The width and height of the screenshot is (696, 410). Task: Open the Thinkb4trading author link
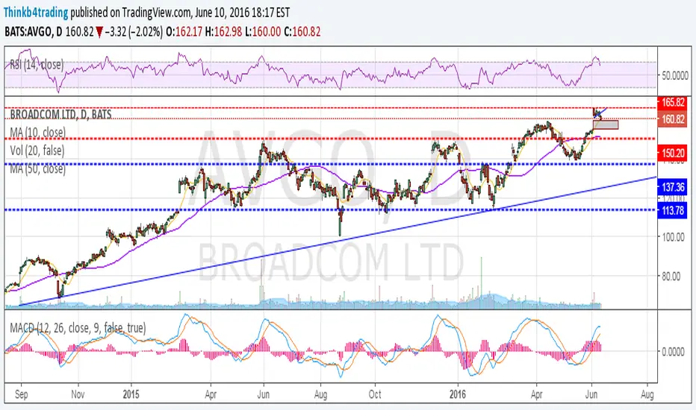pos(36,13)
